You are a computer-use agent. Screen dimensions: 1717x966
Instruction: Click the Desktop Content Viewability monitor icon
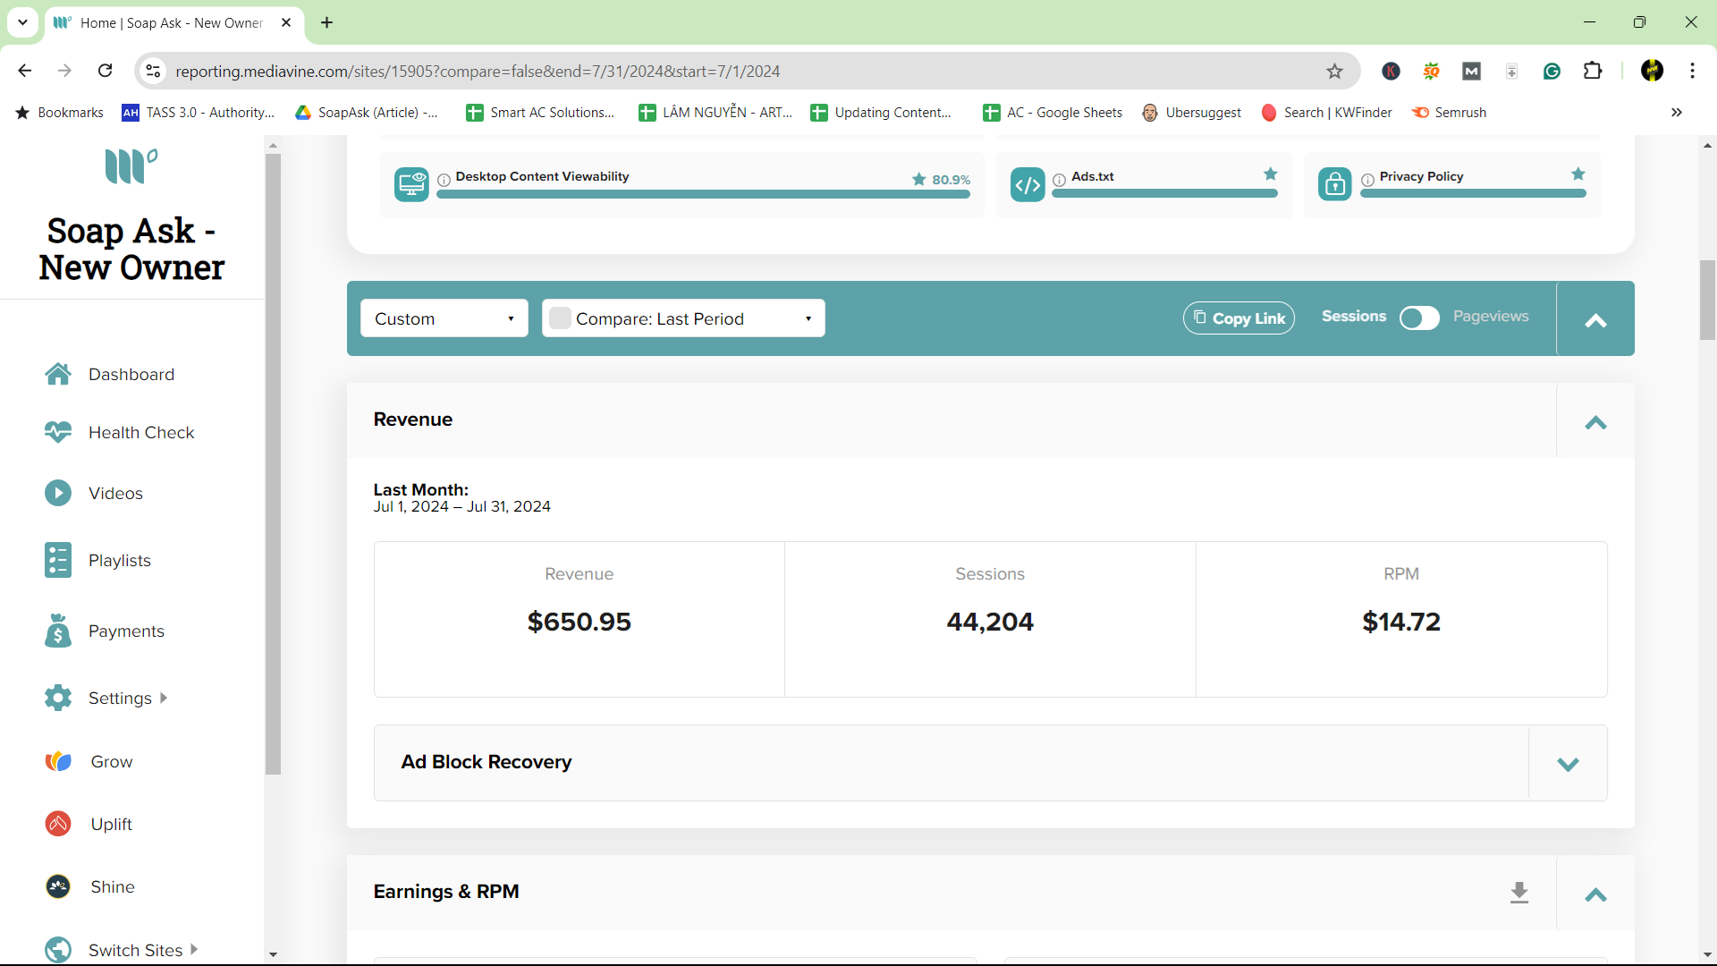[411, 184]
